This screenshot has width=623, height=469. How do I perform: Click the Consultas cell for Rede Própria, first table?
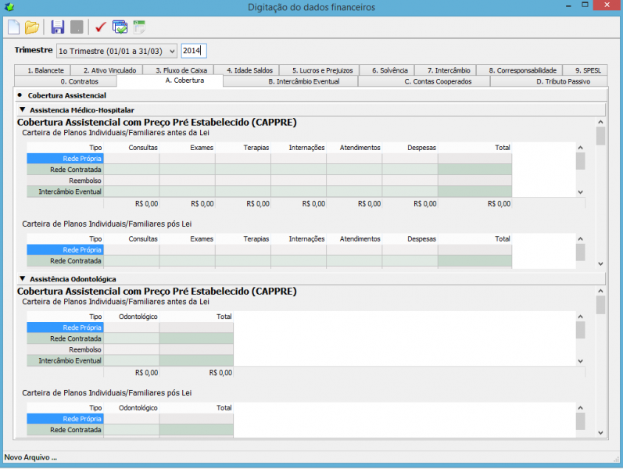click(x=131, y=159)
